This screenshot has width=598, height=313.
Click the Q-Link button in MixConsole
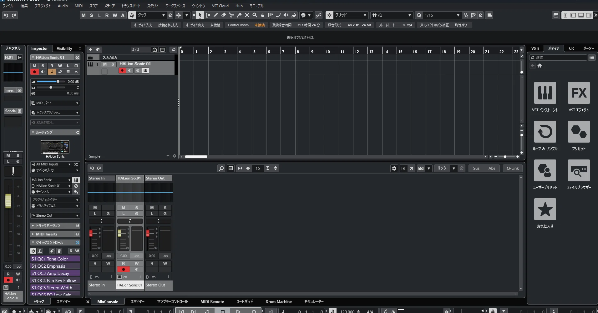[513, 168]
